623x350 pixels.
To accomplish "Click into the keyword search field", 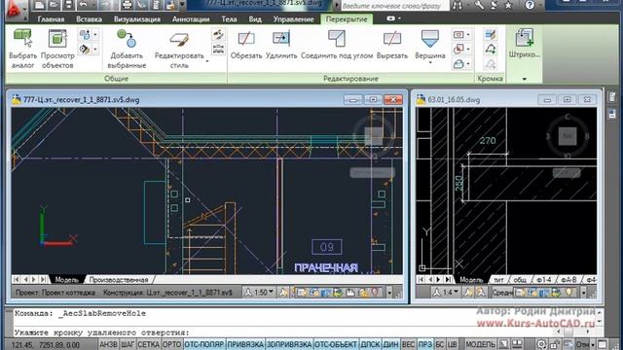I will [394, 6].
